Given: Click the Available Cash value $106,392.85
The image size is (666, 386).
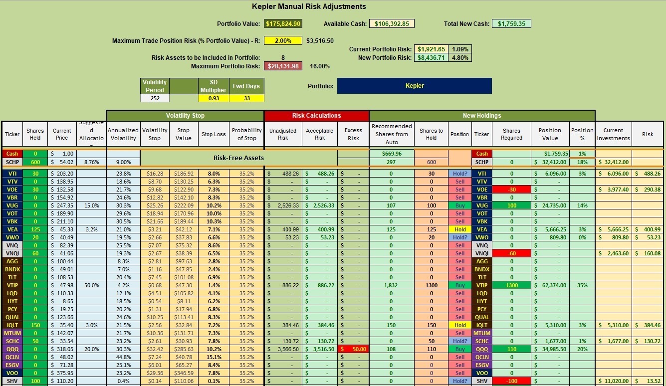Looking at the screenshot, I should (x=392, y=23).
